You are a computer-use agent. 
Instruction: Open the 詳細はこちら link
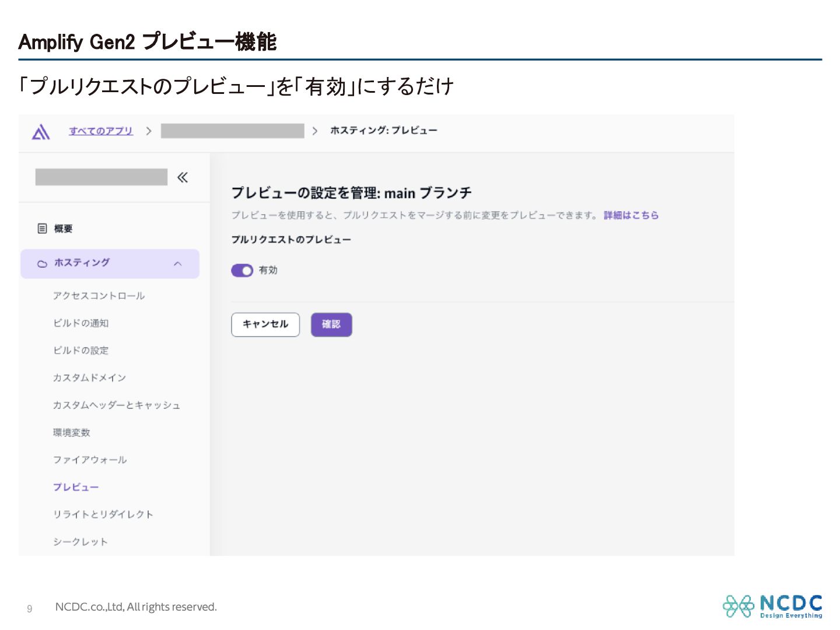coord(631,215)
